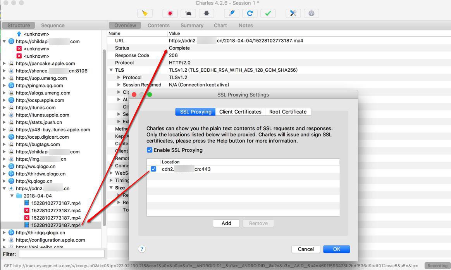Uncheck the cdn2 location :443 checkbox
The image size is (451, 270).
[x=153, y=169]
